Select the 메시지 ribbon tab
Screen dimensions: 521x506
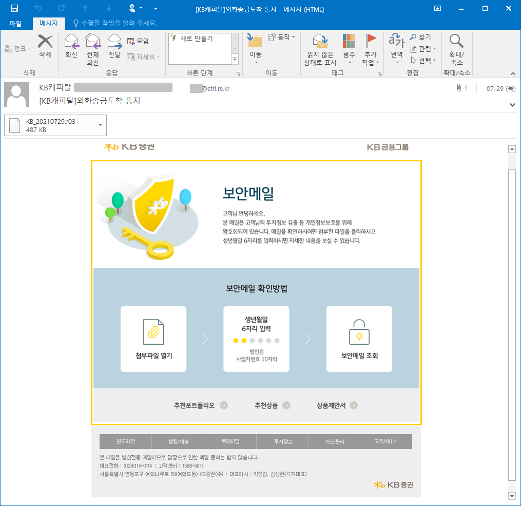tap(49, 23)
